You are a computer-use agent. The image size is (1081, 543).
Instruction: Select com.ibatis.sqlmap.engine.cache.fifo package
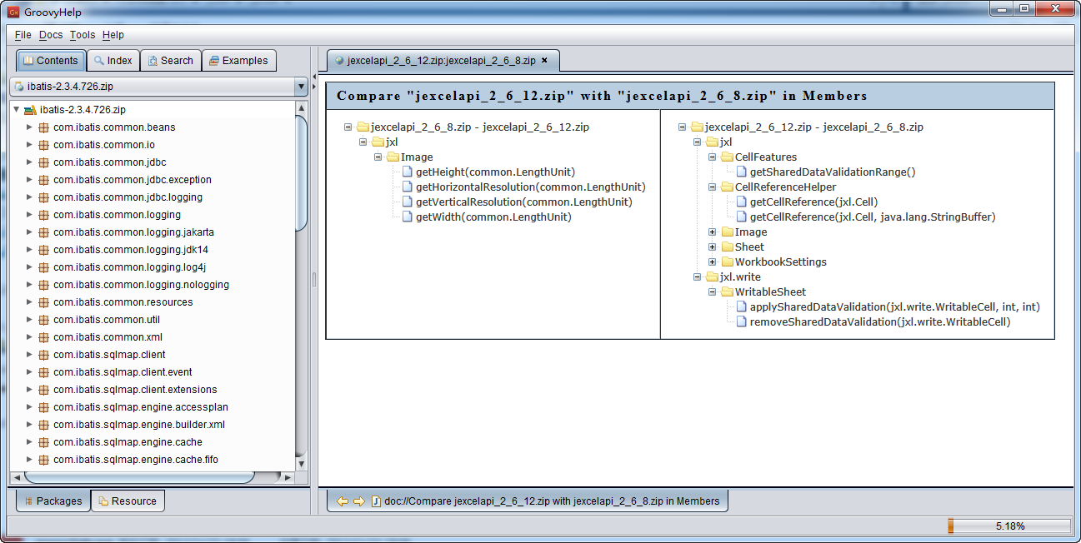point(136,460)
